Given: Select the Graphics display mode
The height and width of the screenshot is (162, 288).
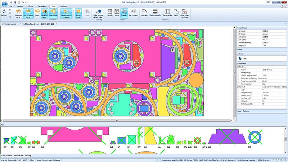Looking at the screenshot, I should pos(124,14).
